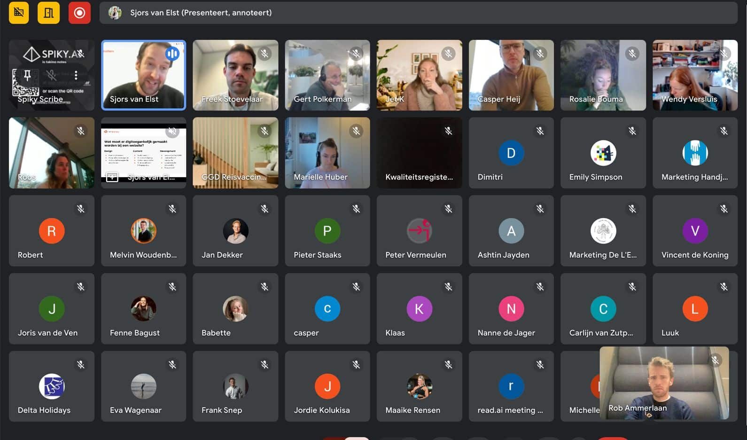
Task: Select Wendy Versluis video tile
Action: [695, 75]
